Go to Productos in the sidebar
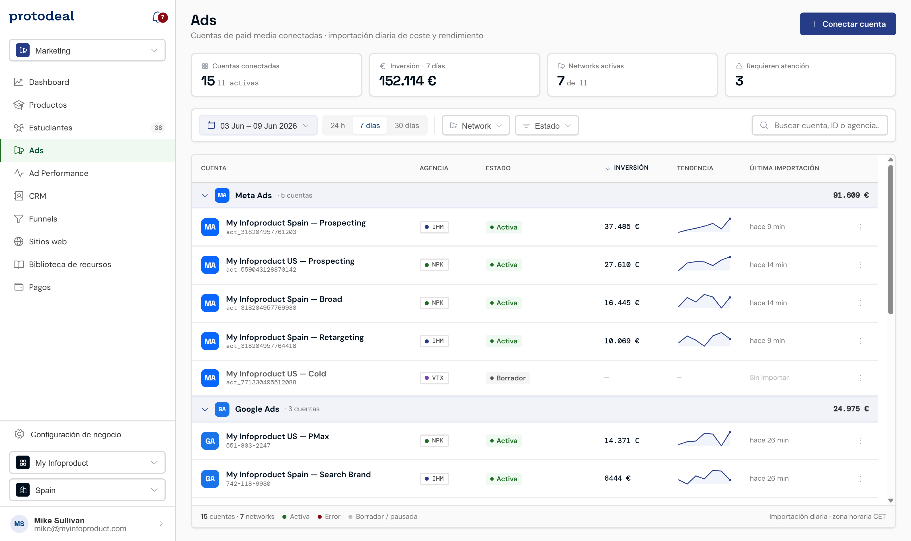The image size is (911, 541). click(x=87, y=105)
